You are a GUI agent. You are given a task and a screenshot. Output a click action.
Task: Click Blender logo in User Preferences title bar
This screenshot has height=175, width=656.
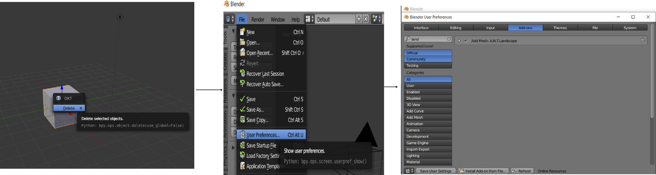coord(406,17)
